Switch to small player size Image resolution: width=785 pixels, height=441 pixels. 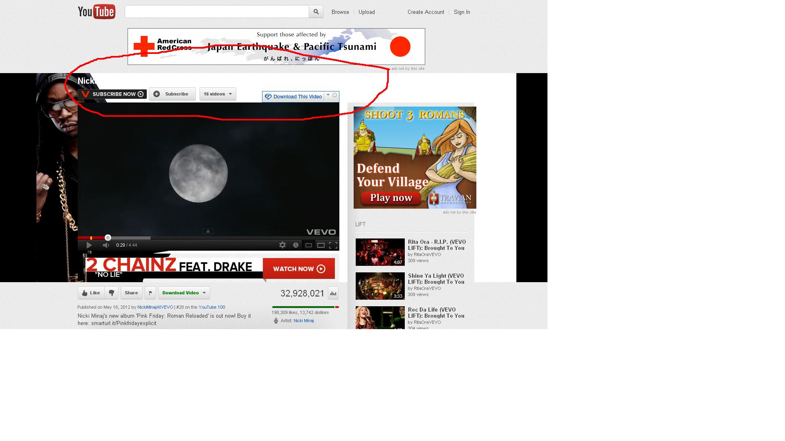tap(309, 245)
